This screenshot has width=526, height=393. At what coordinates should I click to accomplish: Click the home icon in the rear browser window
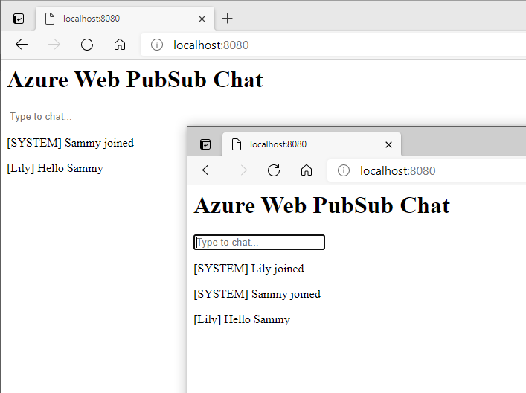click(x=120, y=45)
